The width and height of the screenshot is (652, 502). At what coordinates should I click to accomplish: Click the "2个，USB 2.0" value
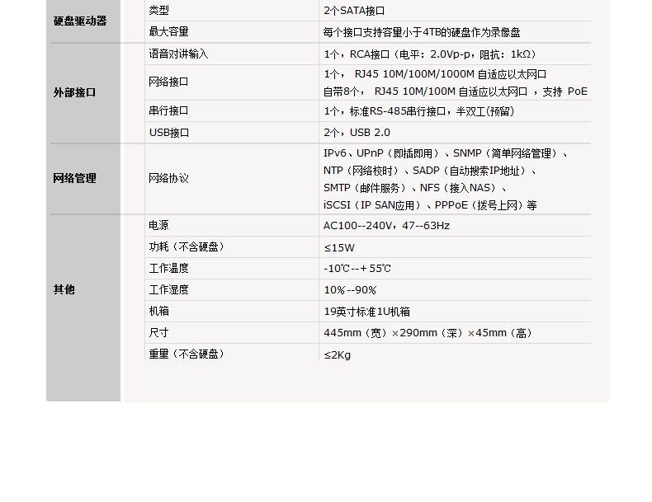pyautogui.click(x=357, y=133)
